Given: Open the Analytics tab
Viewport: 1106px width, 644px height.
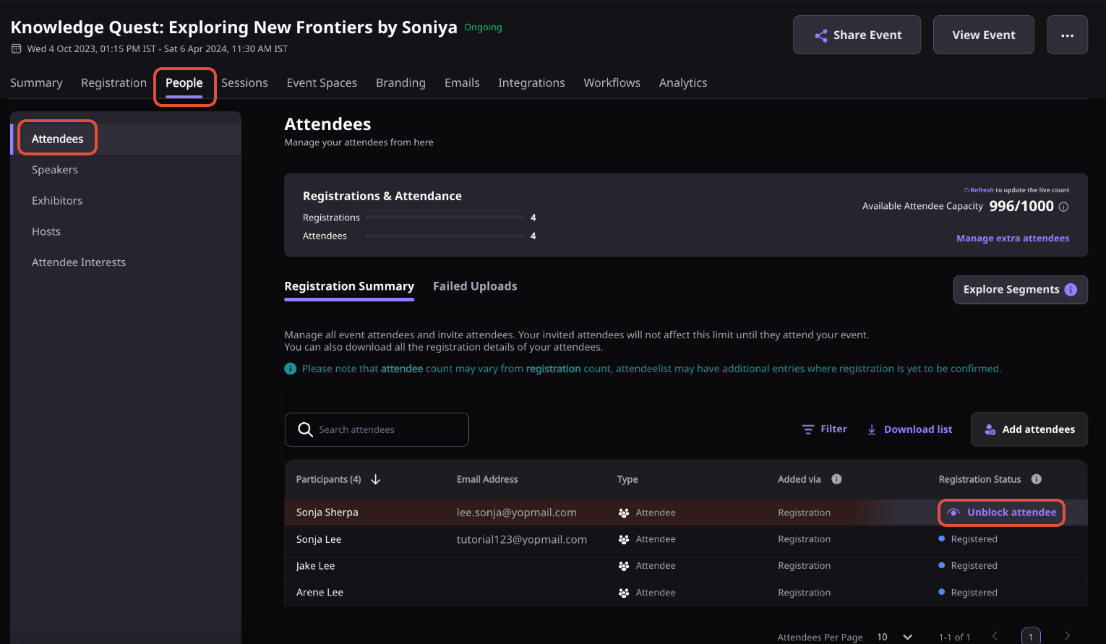Looking at the screenshot, I should pos(683,82).
